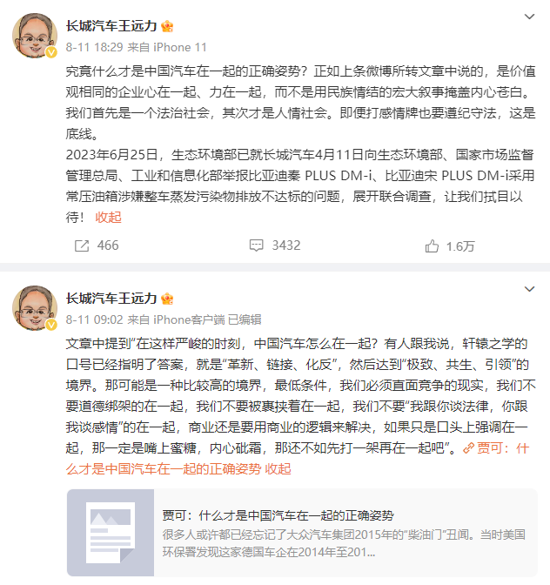
Task: Click username 长城汽车王远力 on first post
Action: [111, 26]
